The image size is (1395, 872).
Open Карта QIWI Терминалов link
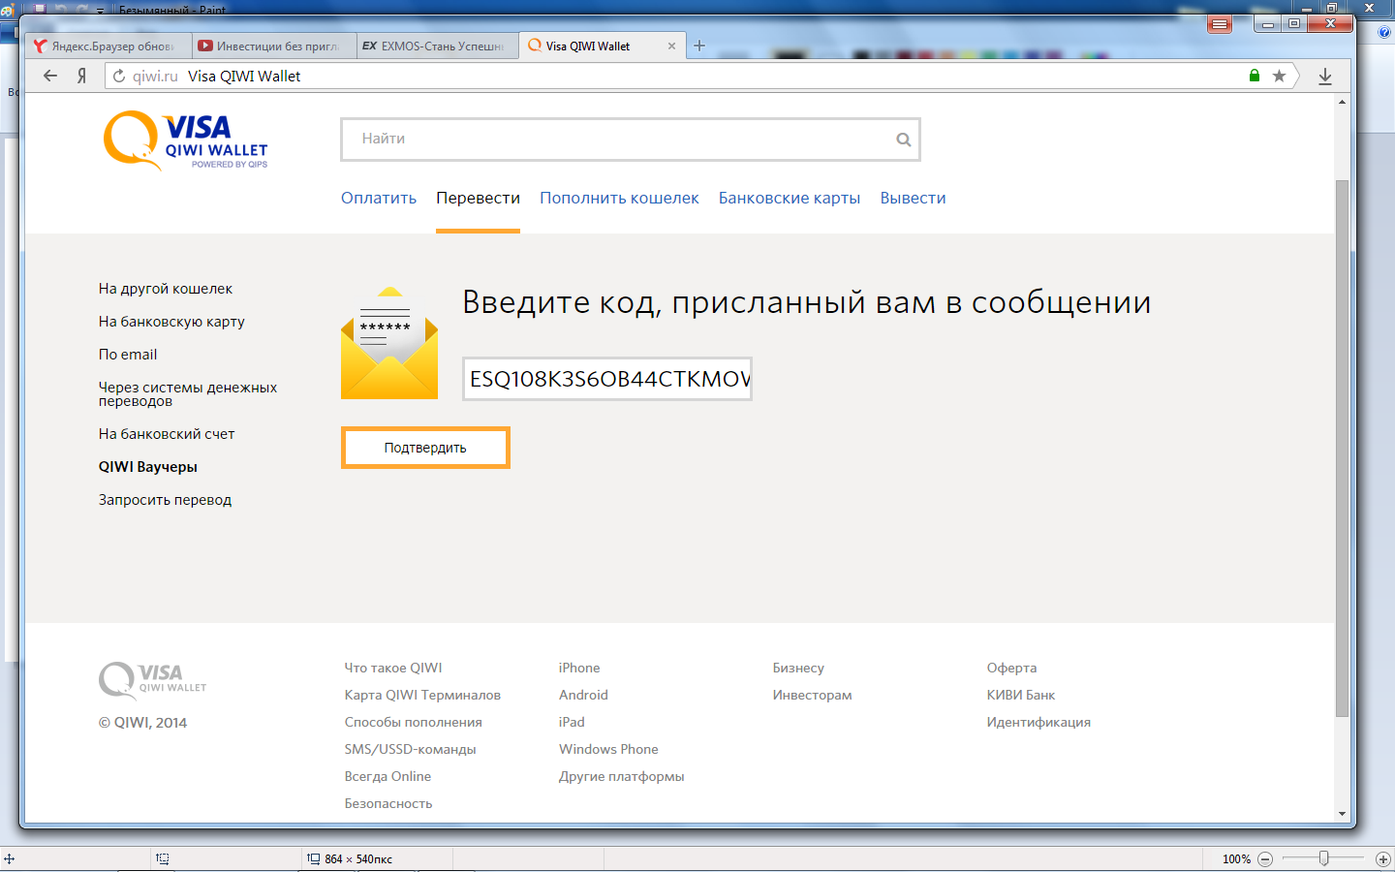point(422,695)
